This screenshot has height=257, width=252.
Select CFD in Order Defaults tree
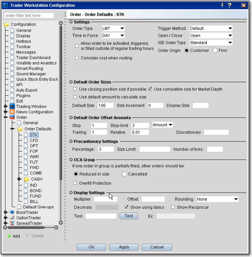34,140
